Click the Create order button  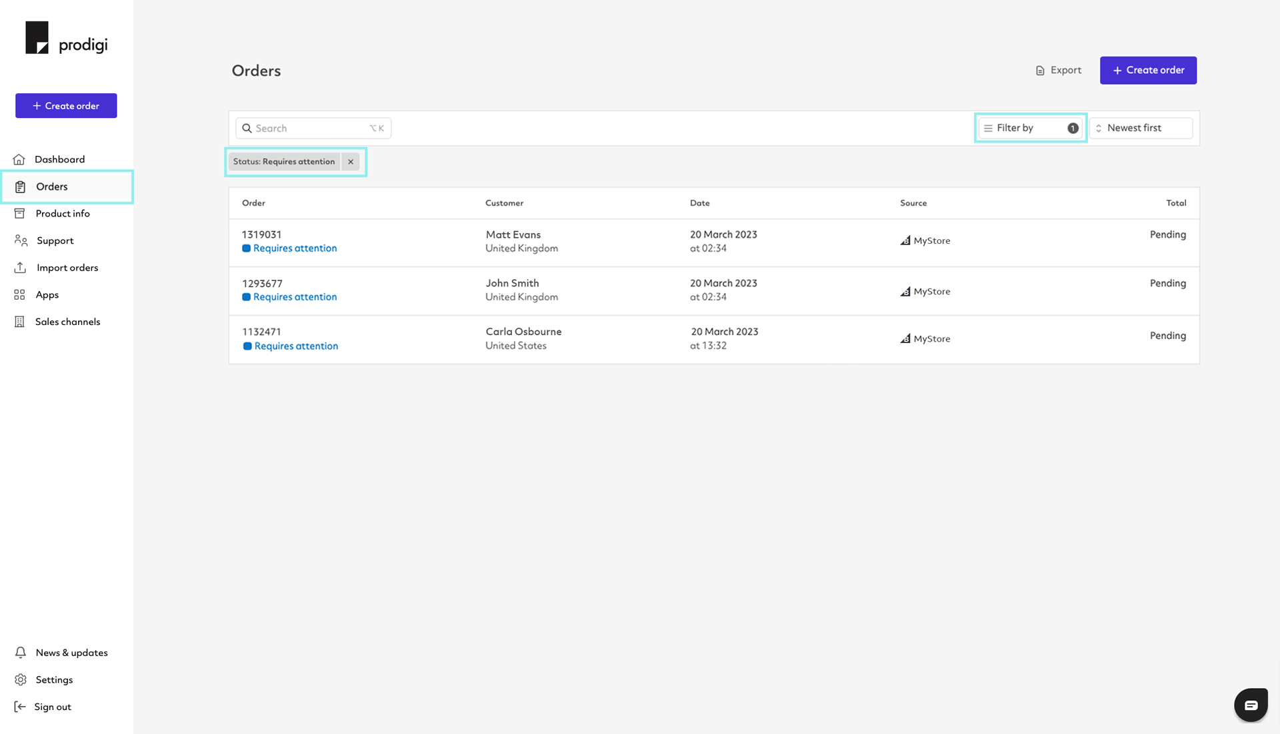(1148, 70)
